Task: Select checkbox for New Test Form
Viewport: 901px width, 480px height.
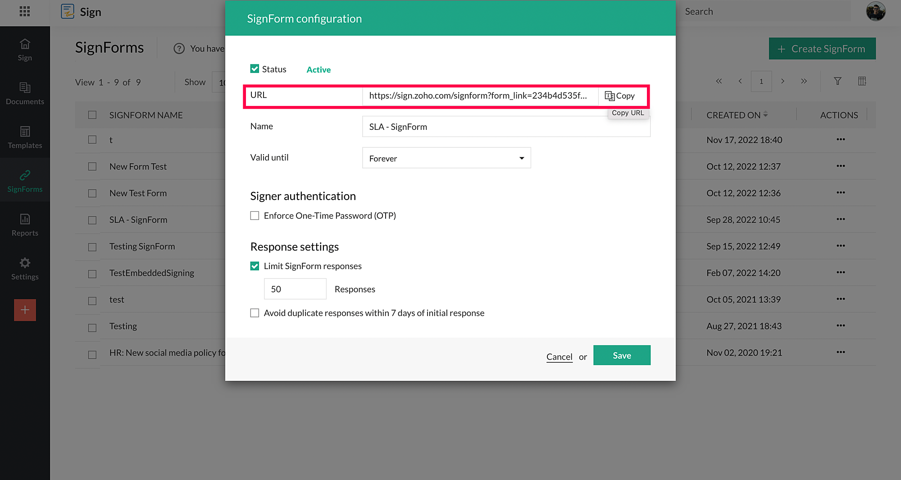Action: coord(92,193)
